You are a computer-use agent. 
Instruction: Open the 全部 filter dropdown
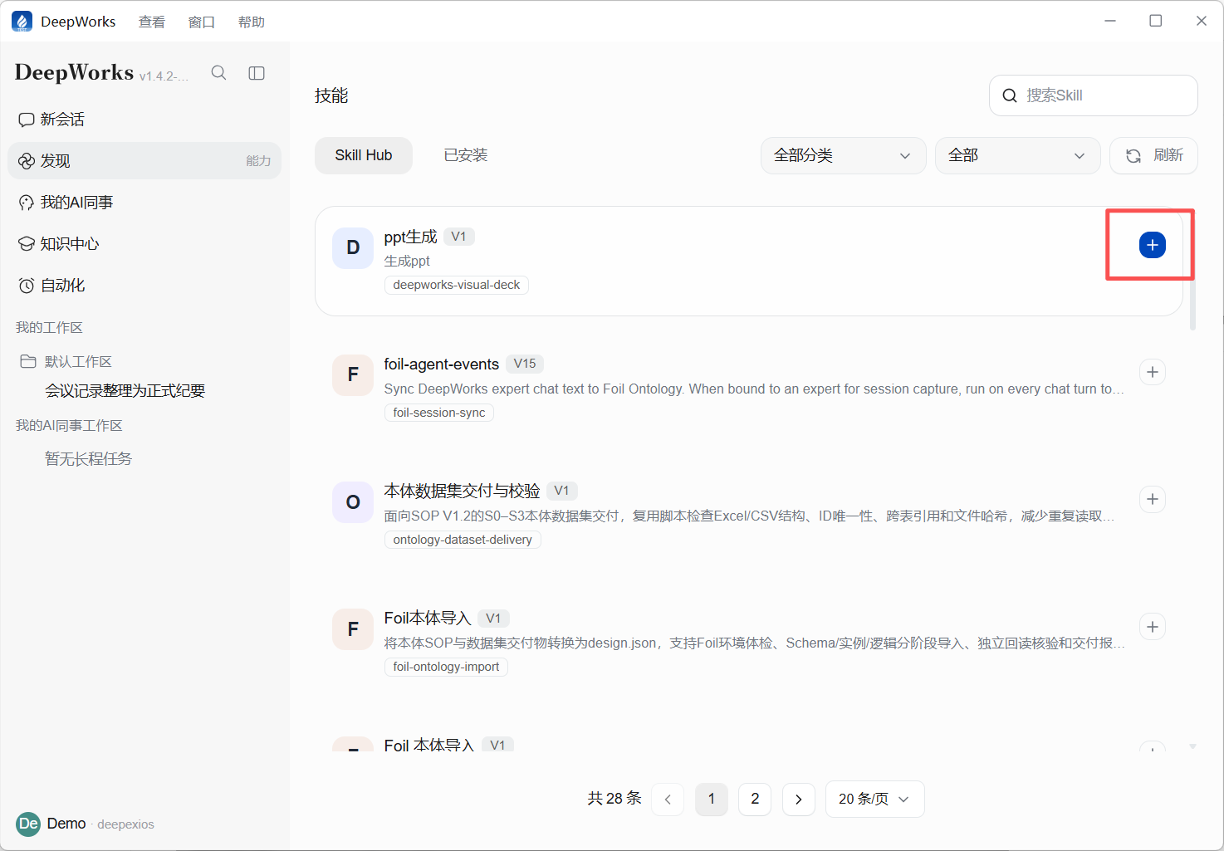1017,155
